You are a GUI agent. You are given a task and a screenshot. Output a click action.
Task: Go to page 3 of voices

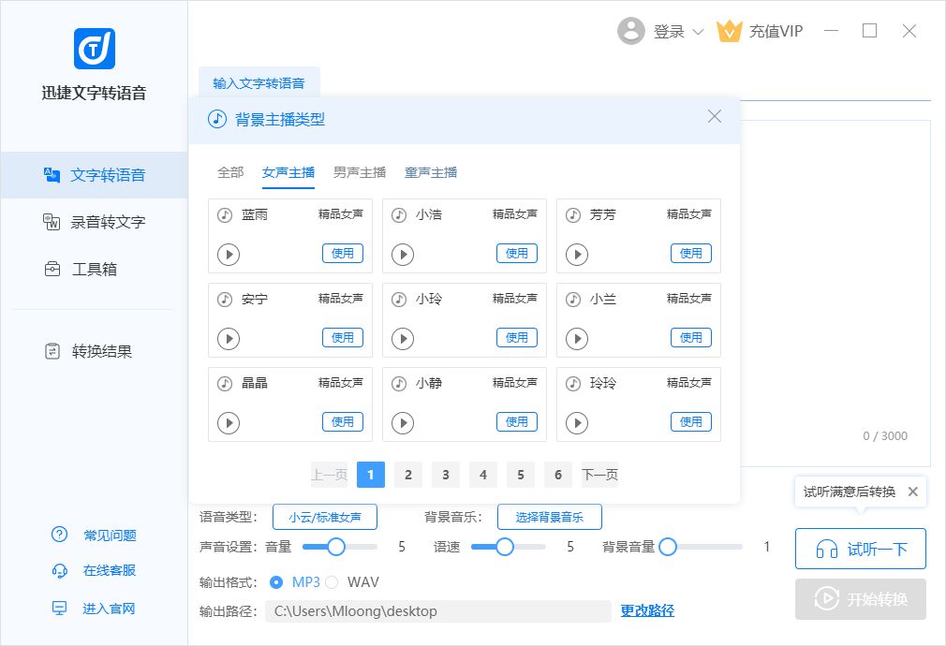click(x=446, y=475)
